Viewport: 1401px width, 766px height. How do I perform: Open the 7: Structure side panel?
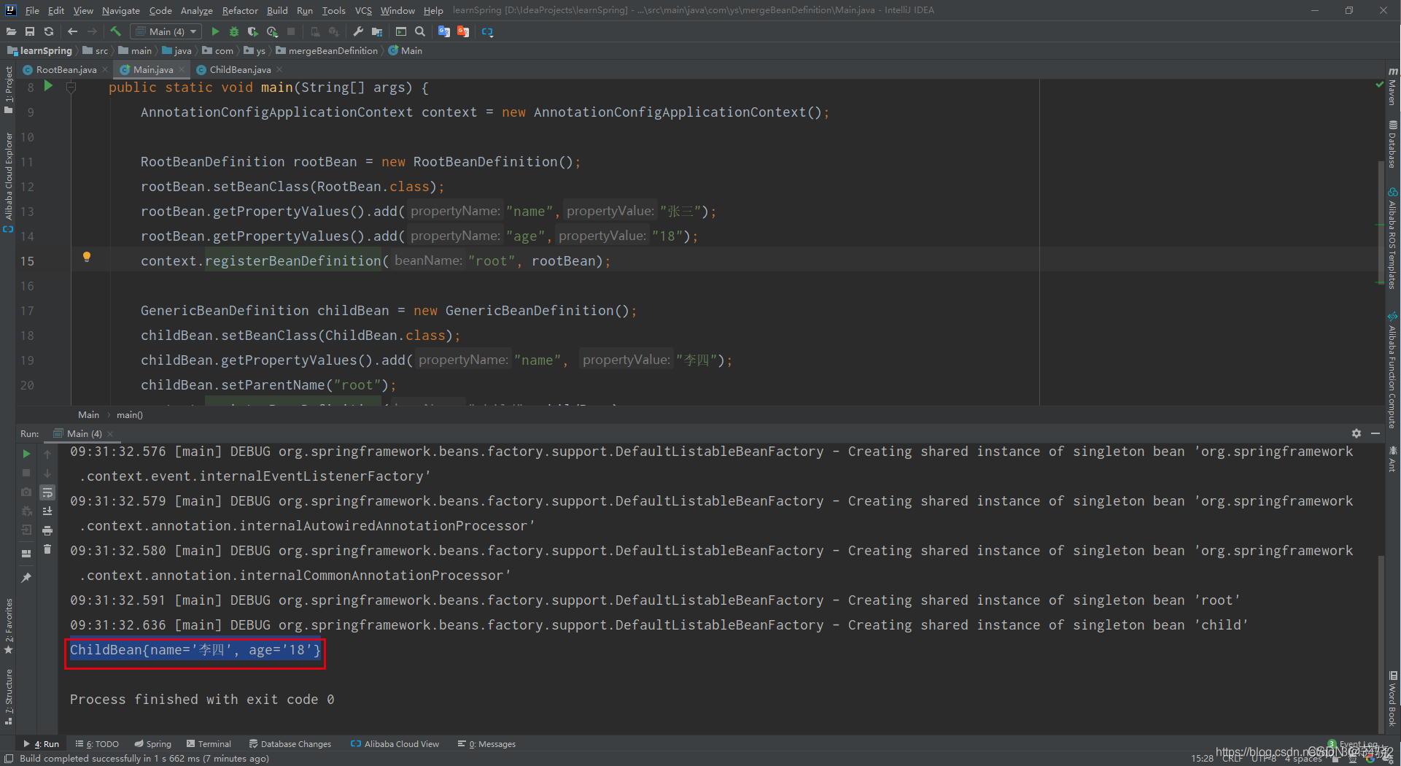click(x=9, y=697)
